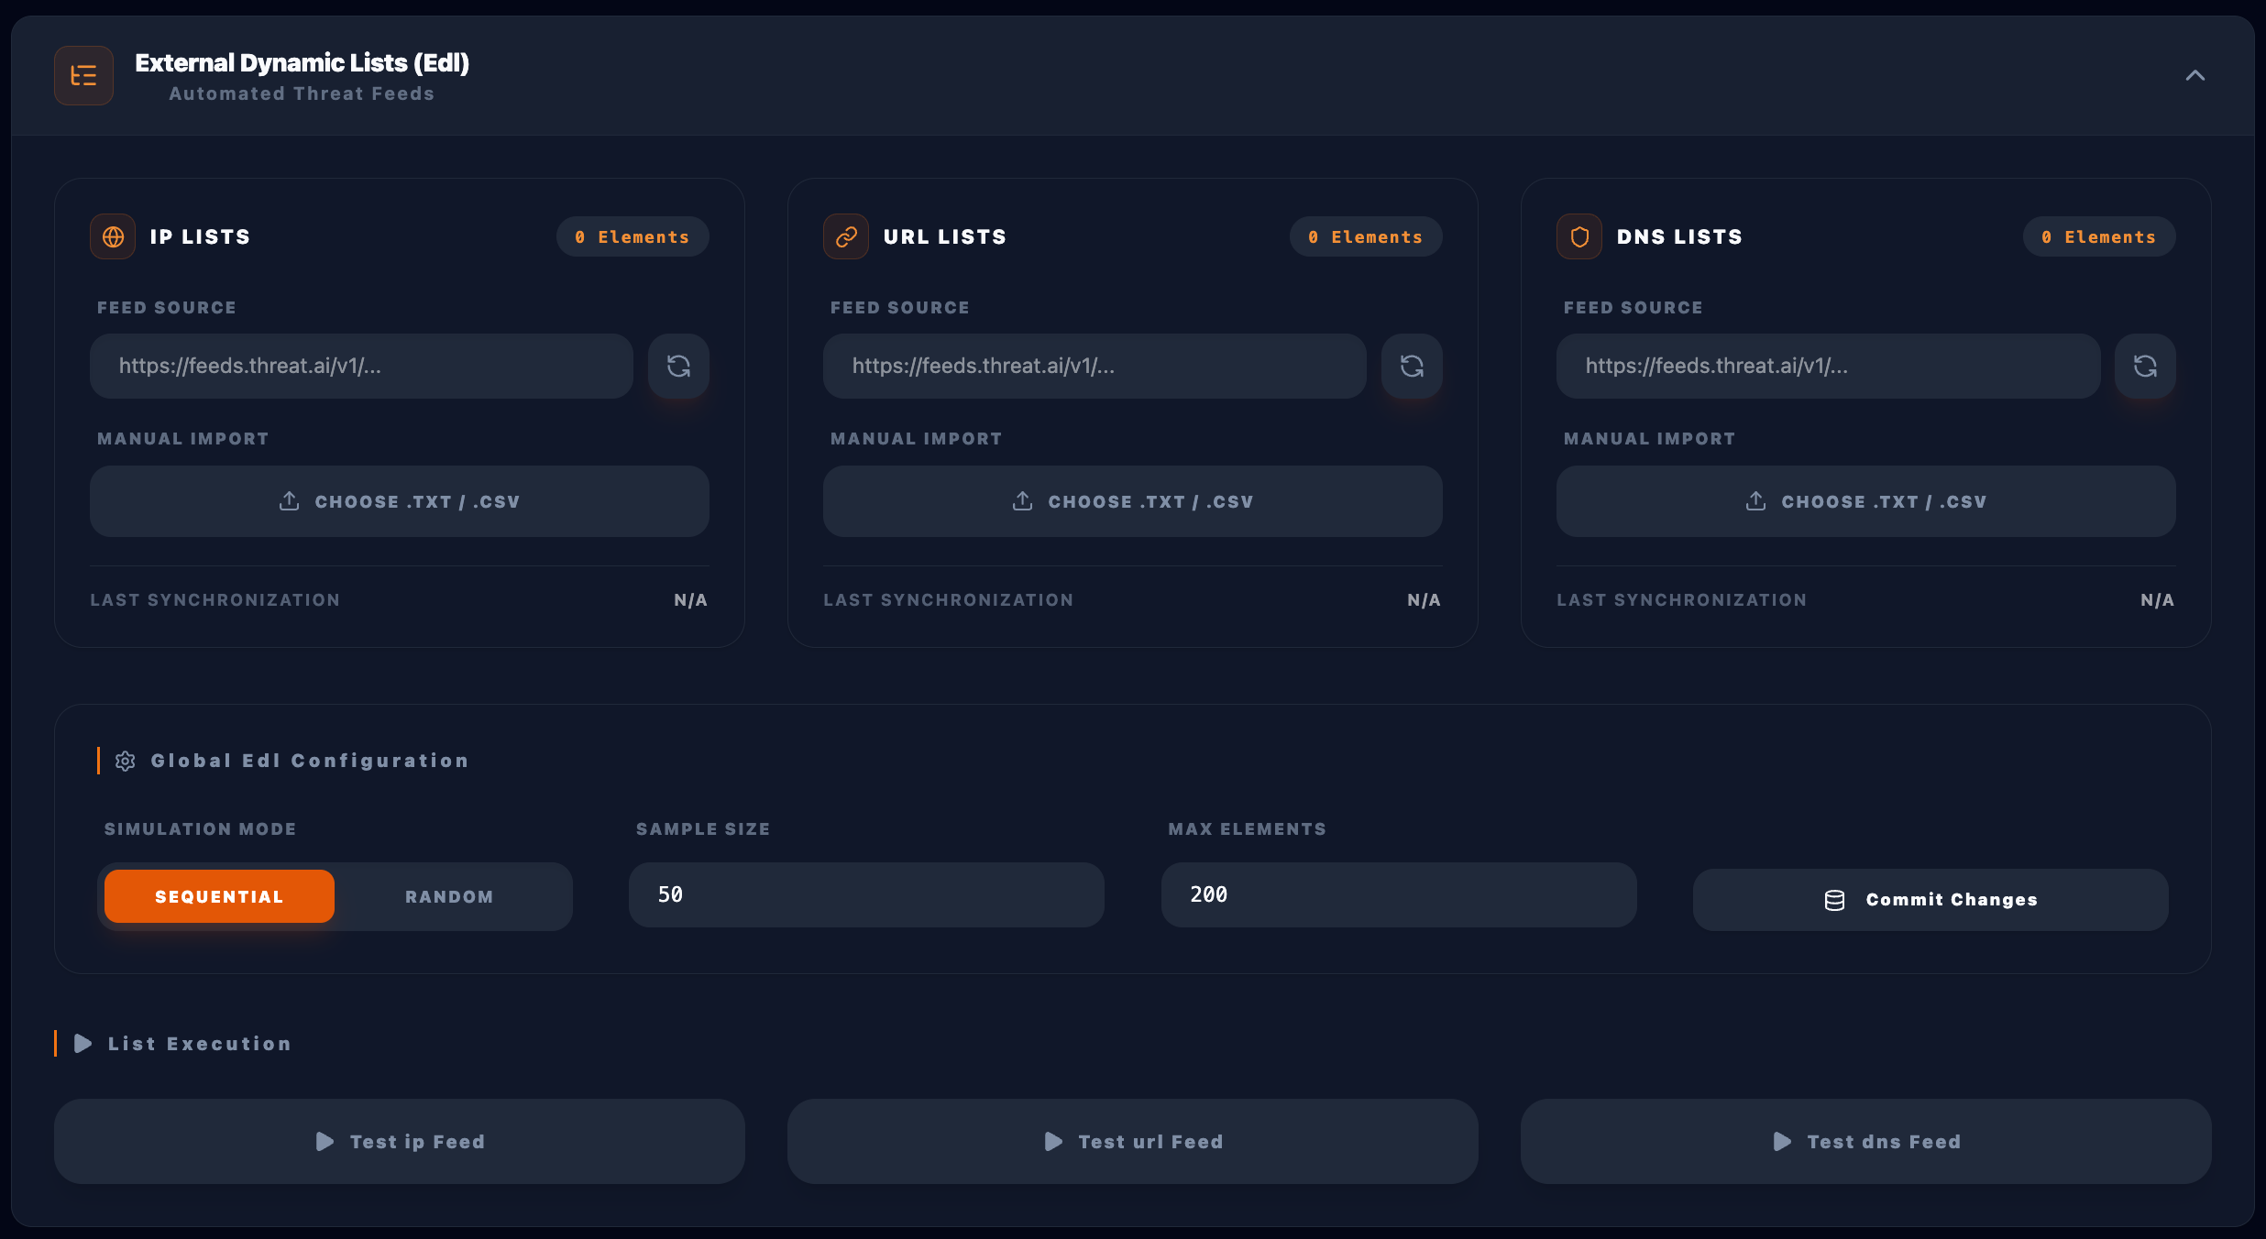Click the External Dynamic Lists tree icon
The height and width of the screenshot is (1239, 2266).
(x=83, y=75)
